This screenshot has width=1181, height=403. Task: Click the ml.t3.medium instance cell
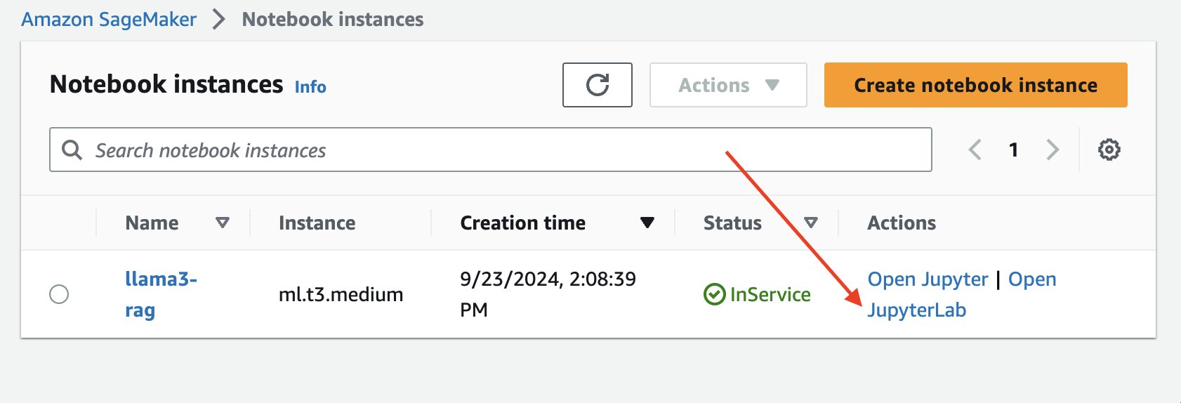click(341, 294)
